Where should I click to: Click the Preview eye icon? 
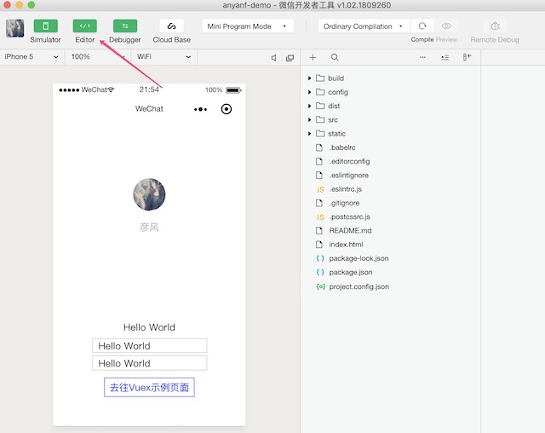point(446,26)
